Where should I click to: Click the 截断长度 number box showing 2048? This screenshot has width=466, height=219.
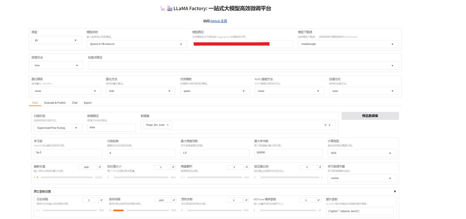(x=88, y=167)
